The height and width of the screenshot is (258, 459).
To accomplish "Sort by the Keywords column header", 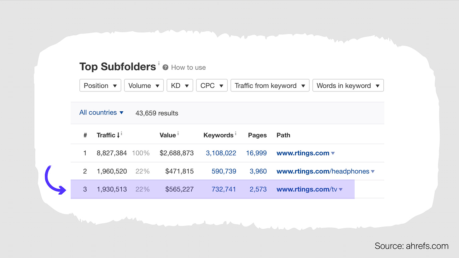I will point(218,135).
